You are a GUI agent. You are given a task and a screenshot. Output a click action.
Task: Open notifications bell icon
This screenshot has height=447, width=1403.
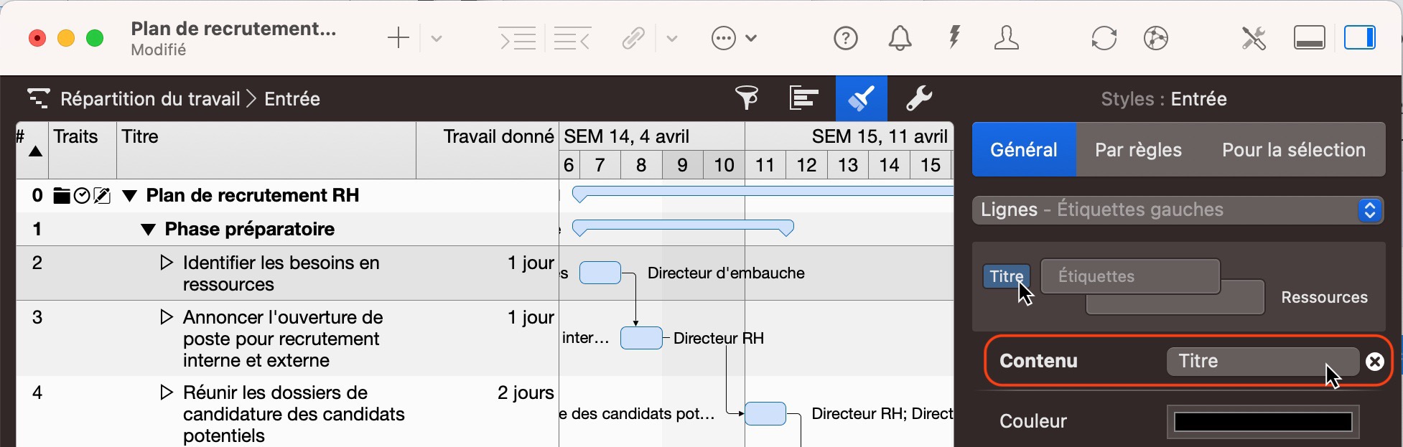pyautogui.click(x=900, y=38)
